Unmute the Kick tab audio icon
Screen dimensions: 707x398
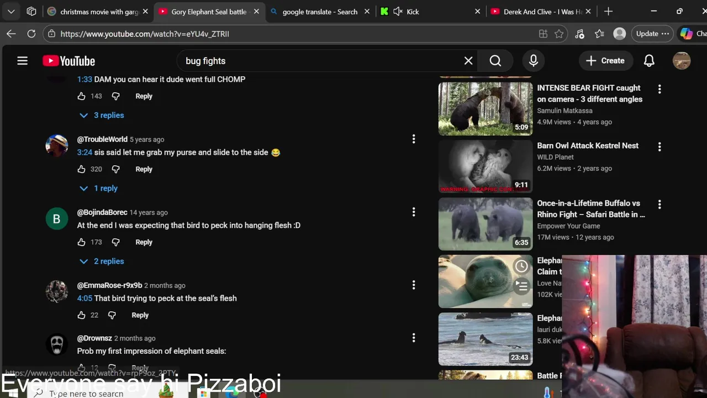398,12
